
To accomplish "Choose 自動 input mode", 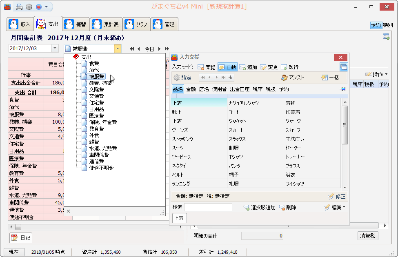I will pyautogui.click(x=227, y=67).
